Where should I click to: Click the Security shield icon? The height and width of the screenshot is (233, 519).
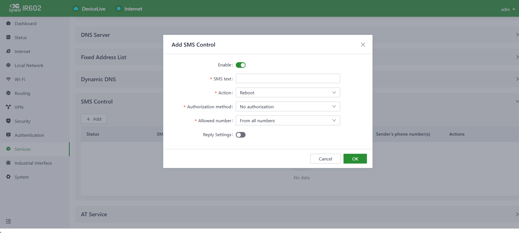tap(8, 121)
